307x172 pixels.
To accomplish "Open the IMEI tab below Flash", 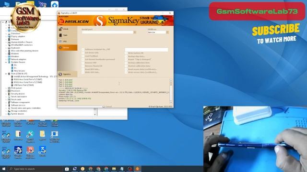I will pyautogui.click(x=67, y=42).
